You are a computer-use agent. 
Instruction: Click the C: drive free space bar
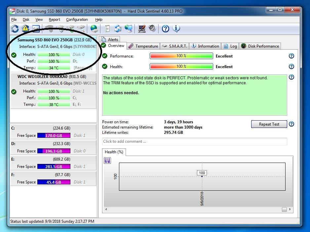click(x=54, y=135)
